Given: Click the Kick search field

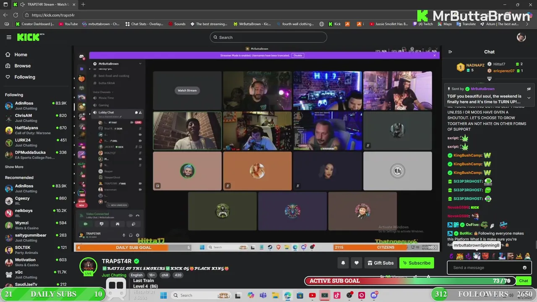Looking at the screenshot, I should [268, 37].
